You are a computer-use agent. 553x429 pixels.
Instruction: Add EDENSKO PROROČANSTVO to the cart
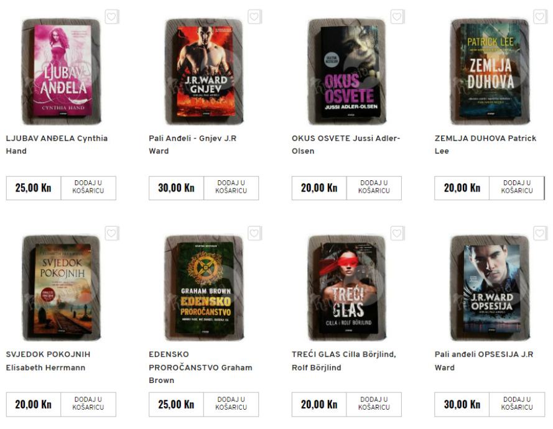click(231, 404)
